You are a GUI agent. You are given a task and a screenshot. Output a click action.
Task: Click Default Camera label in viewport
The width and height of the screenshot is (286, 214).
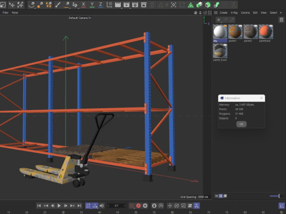tap(80, 18)
